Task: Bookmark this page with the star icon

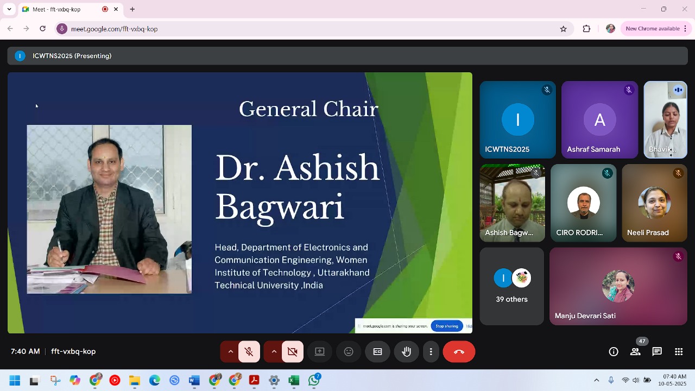Action: [x=563, y=29]
